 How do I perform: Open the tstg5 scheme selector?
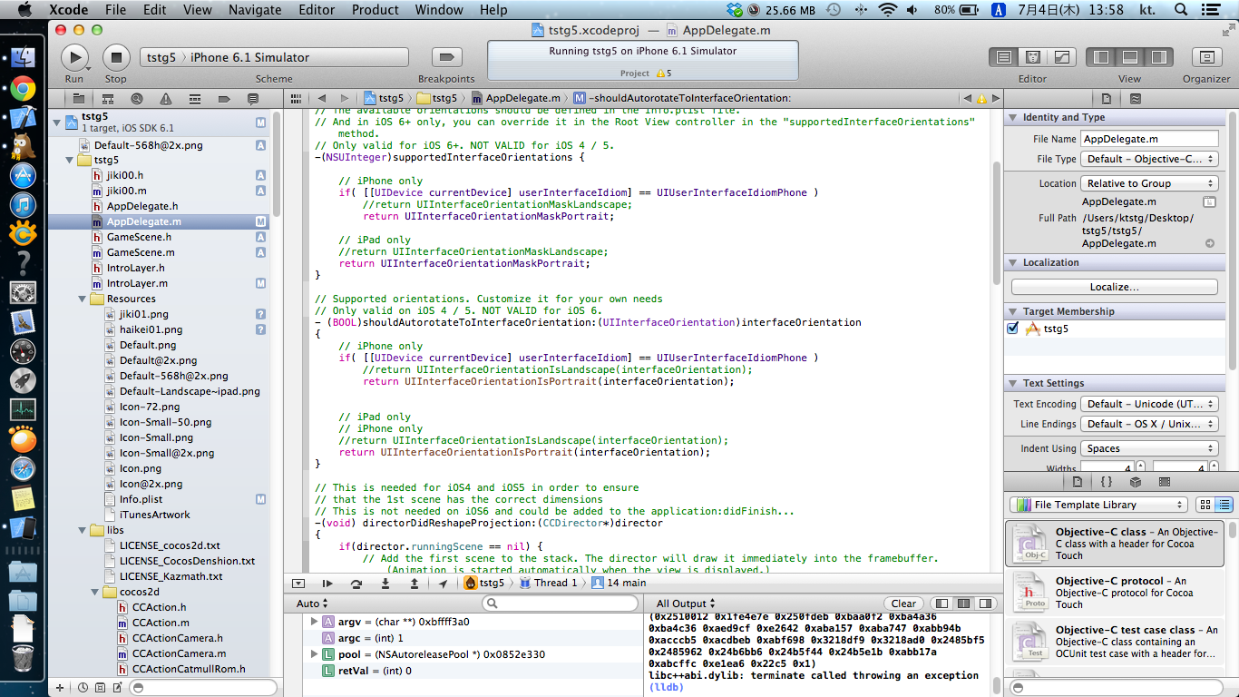click(274, 57)
